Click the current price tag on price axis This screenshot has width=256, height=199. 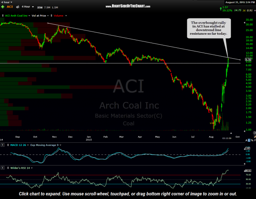click(248, 59)
